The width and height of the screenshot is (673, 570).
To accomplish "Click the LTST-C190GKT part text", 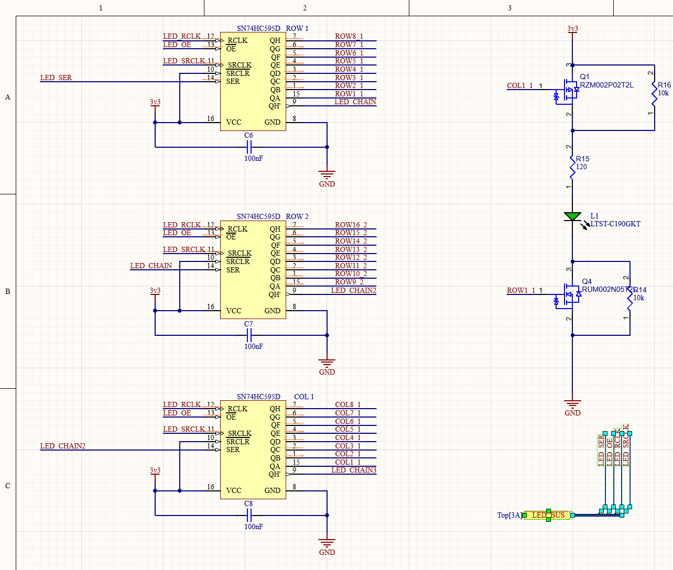I will coord(615,224).
